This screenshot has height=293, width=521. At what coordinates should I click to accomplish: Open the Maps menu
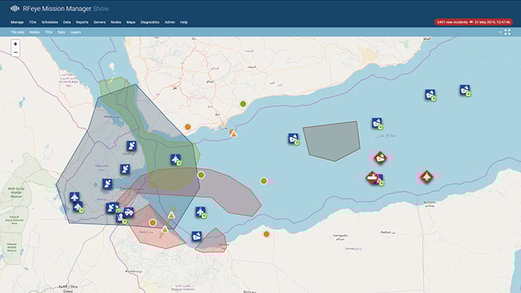130,22
